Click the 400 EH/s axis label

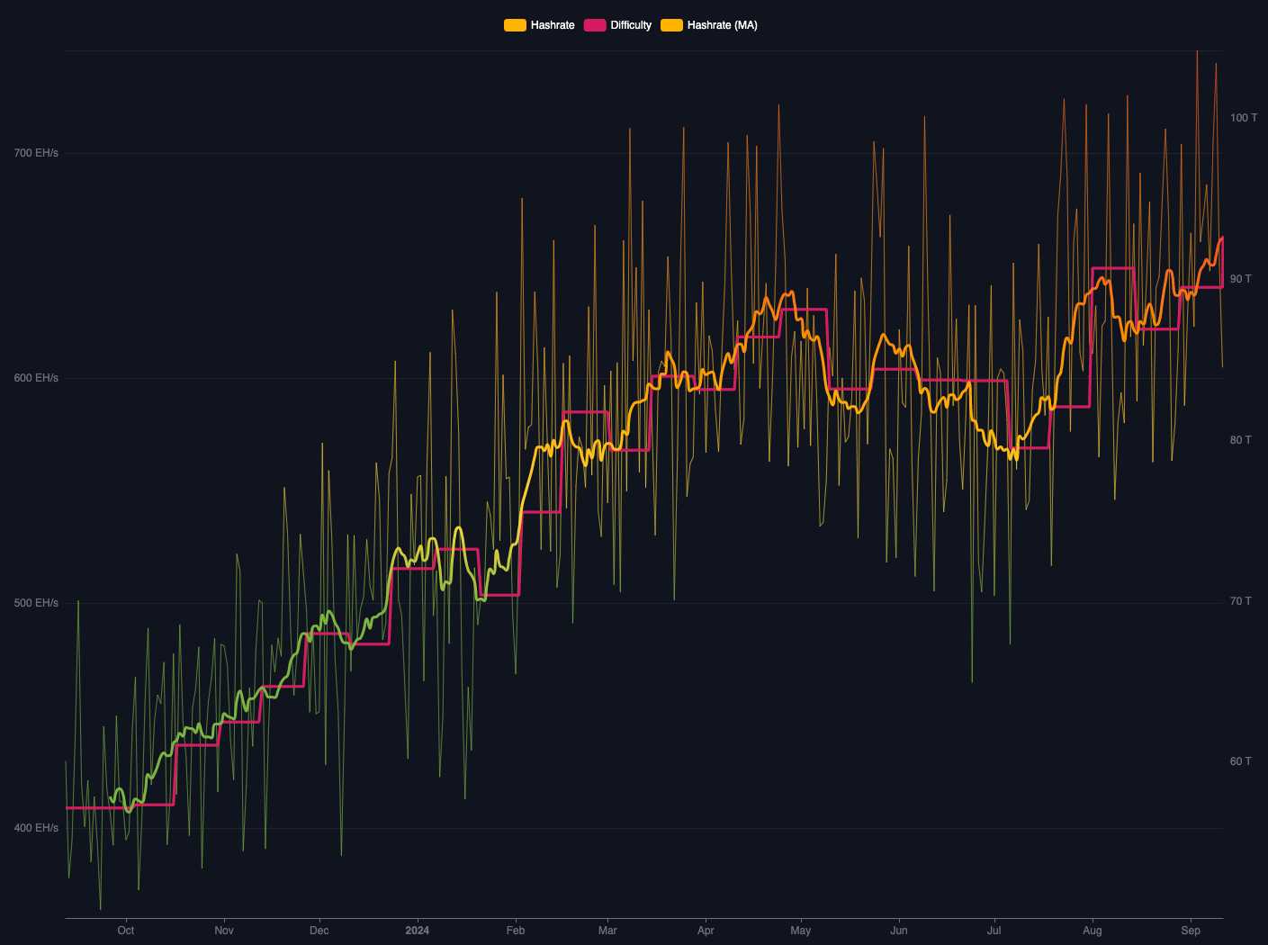(37, 828)
